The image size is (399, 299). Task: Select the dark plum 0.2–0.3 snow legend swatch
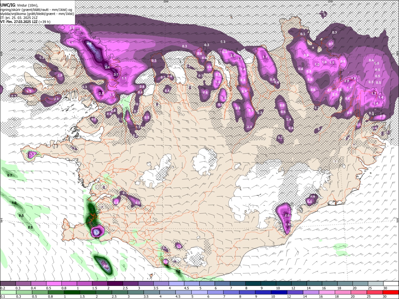click(8, 284)
